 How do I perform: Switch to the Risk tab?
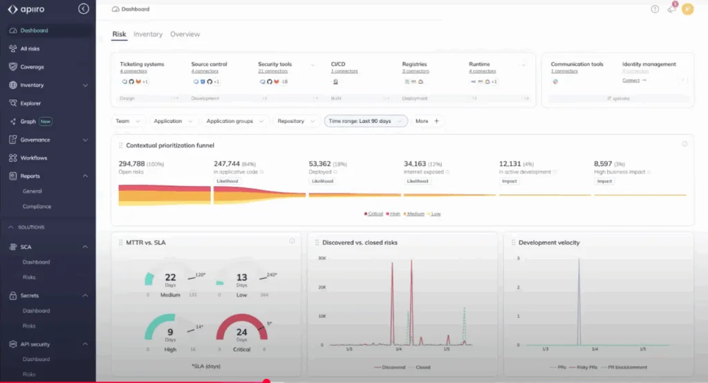(x=119, y=34)
